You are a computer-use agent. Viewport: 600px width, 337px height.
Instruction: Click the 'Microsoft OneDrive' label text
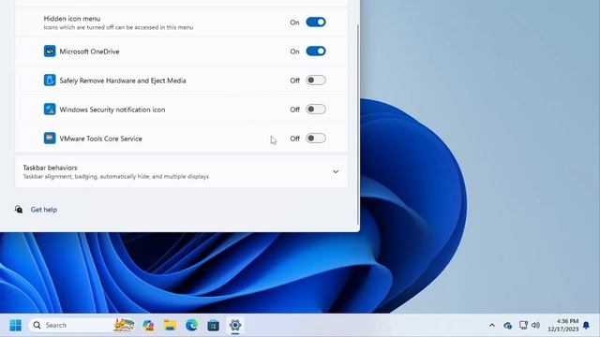tap(90, 51)
